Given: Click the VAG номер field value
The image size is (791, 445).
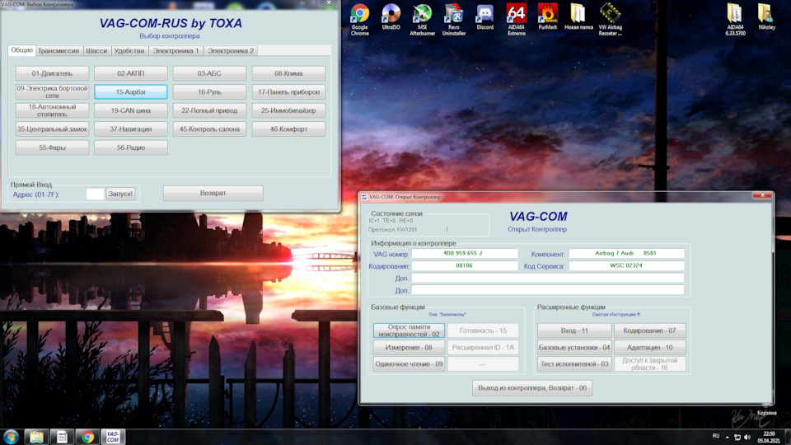Looking at the screenshot, I should coord(464,253).
